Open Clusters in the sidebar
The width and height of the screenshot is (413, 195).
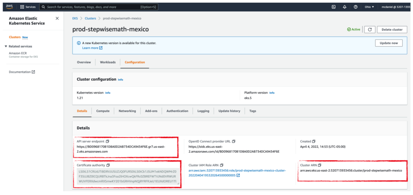pyautogui.click(x=15, y=37)
